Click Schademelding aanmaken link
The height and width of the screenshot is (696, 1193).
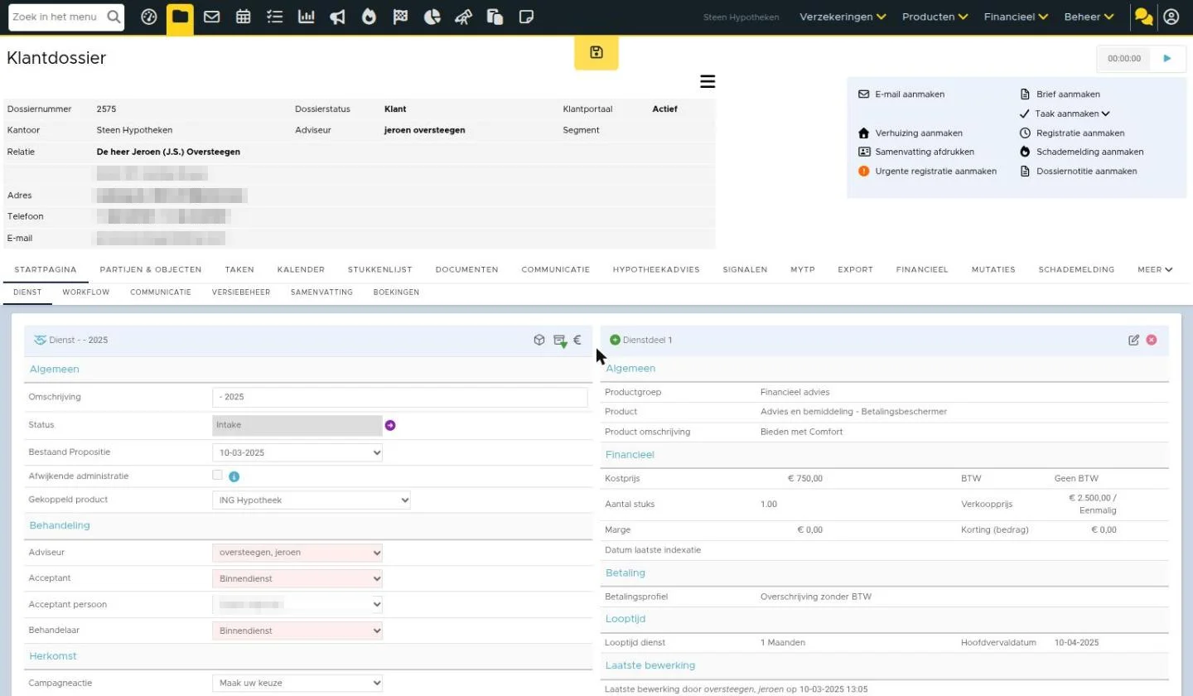1081,152
